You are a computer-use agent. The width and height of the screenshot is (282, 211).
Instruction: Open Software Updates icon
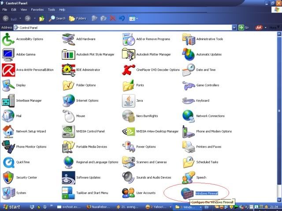click(68, 178)
